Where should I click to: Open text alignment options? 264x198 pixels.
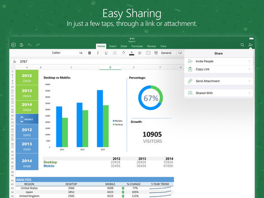pos(140,53)
